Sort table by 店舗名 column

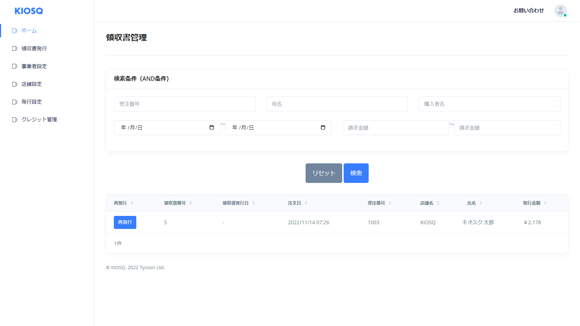438,203
